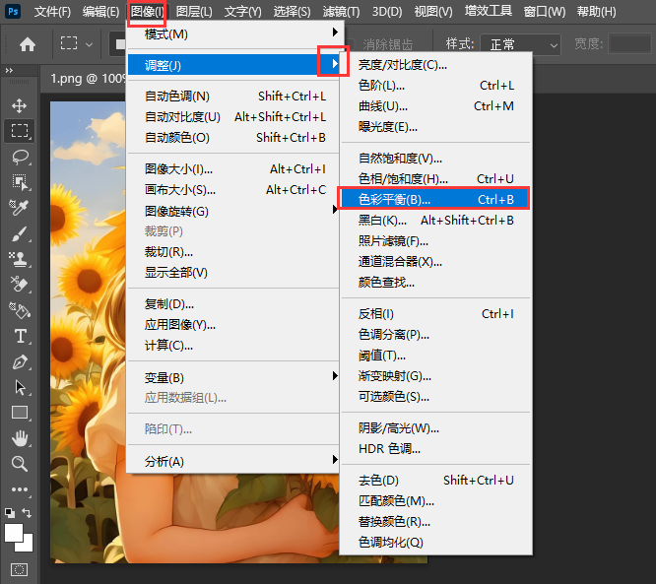Reset default foreground and background colors
Screen dimensions: 656x584
coord(9,512)
